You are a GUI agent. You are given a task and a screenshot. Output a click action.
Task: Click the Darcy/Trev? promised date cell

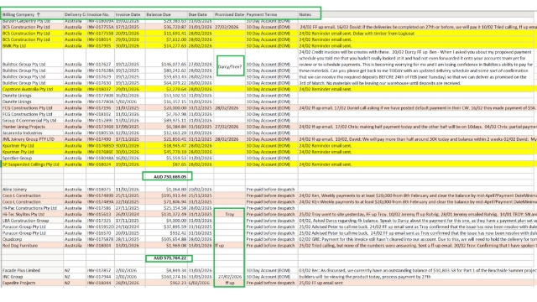230,65
